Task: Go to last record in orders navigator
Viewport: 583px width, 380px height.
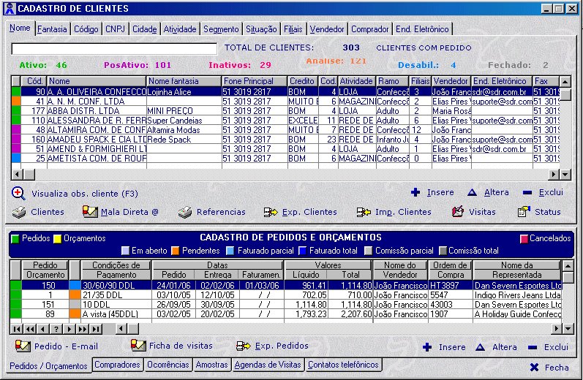Action: click(96, 329)
